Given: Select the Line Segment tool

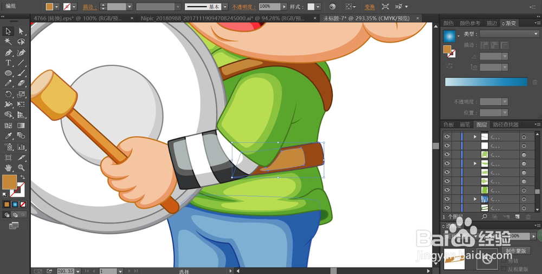Looking at the screenshot, I should coord(21,63).
